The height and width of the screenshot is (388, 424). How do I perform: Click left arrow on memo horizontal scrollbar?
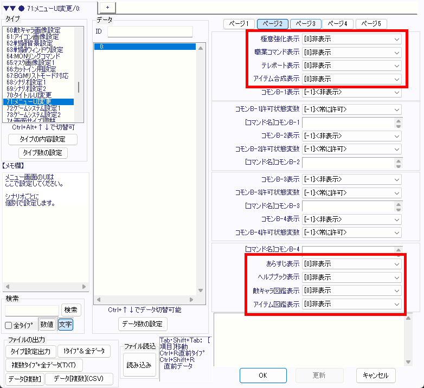7,287
